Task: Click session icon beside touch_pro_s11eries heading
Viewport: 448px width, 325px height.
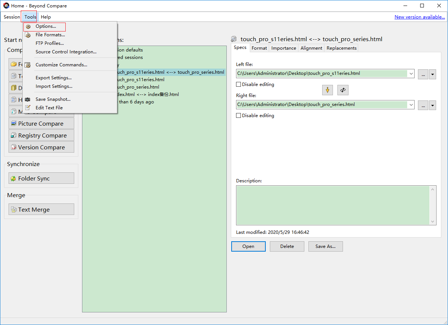Action: [x=234, y=39]
